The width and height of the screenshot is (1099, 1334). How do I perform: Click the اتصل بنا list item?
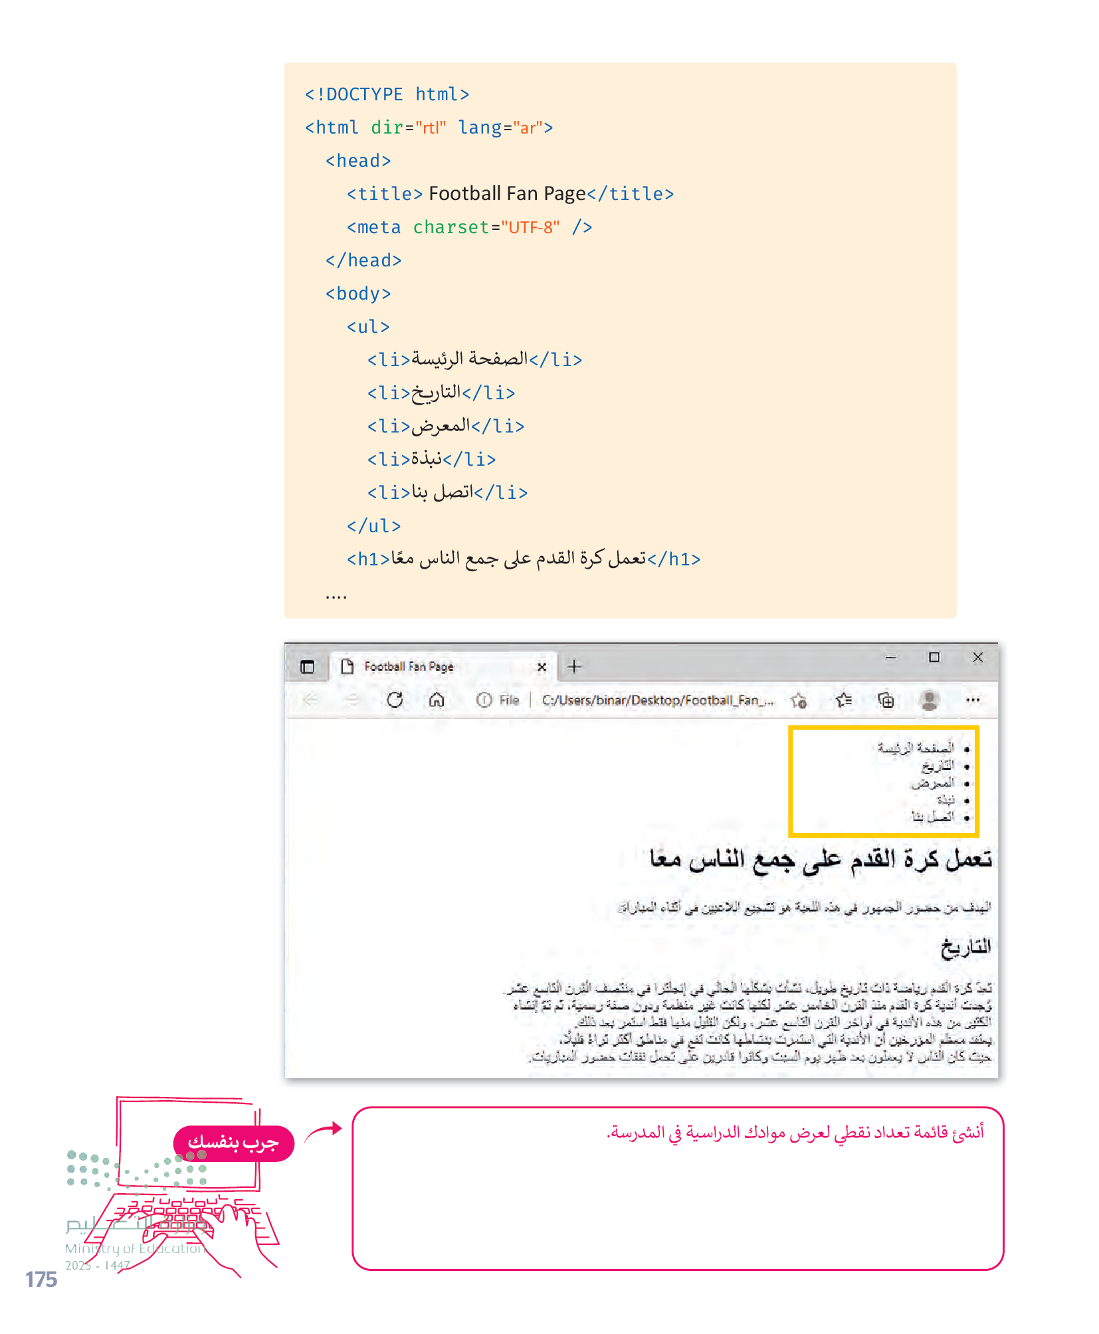[x=932, y=816]
